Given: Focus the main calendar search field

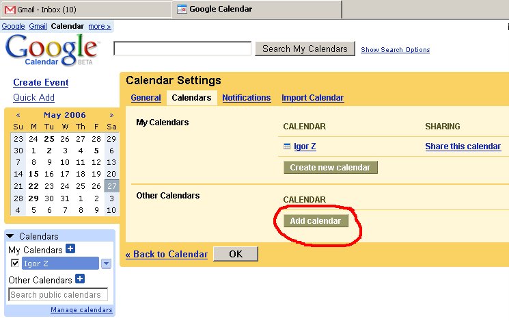Looking at the screenshot, I should coord(182,49).
